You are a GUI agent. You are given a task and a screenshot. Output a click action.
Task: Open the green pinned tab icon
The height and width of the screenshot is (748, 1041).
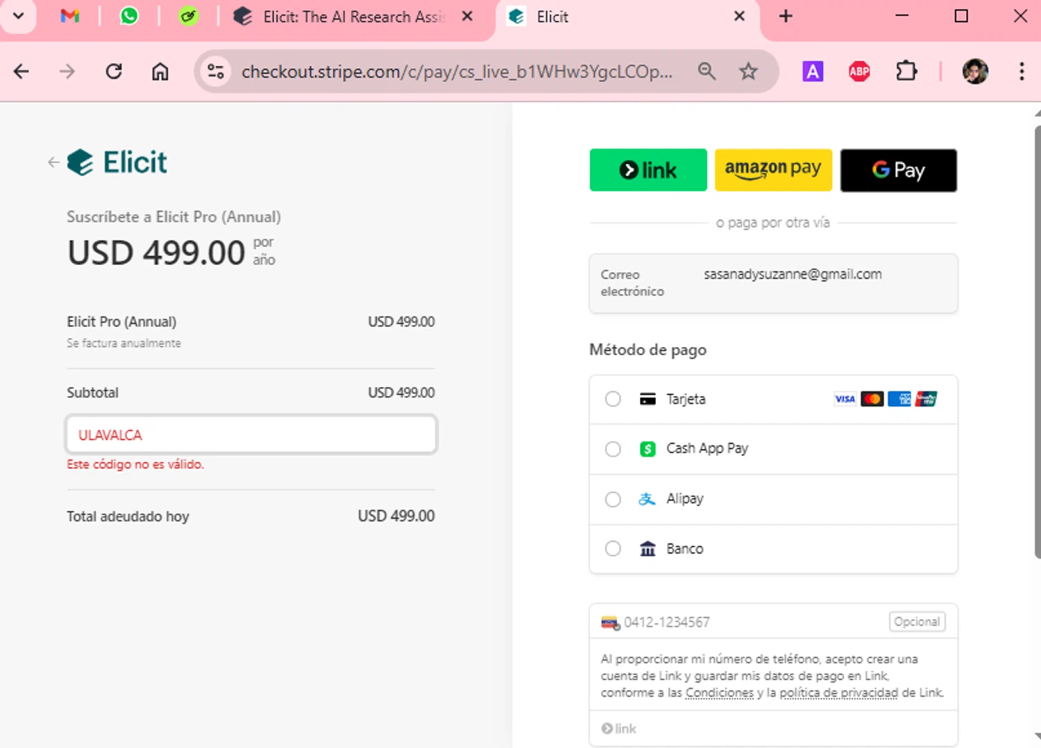click(188, 16)
